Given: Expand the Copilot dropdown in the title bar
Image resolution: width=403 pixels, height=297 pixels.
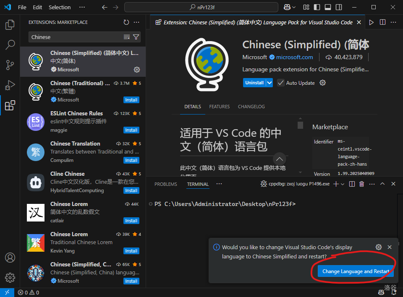Looking at the screenshot, I should pyautogui.click(x=293, y=7).
